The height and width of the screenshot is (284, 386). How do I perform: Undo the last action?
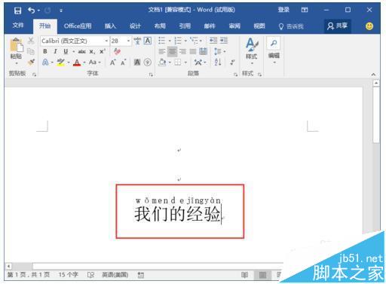31,11
